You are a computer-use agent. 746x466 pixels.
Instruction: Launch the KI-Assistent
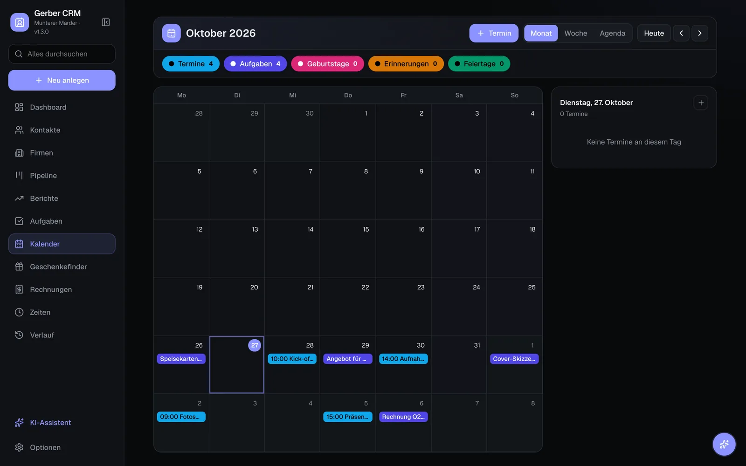point(62,423)
